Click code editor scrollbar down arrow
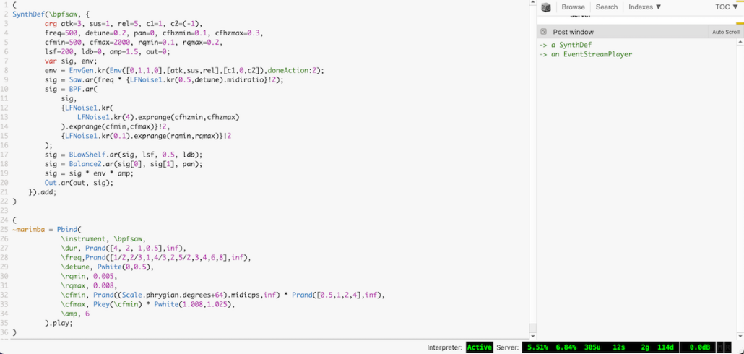Viewport: 744px width, 354px height. tap(533, 335)
